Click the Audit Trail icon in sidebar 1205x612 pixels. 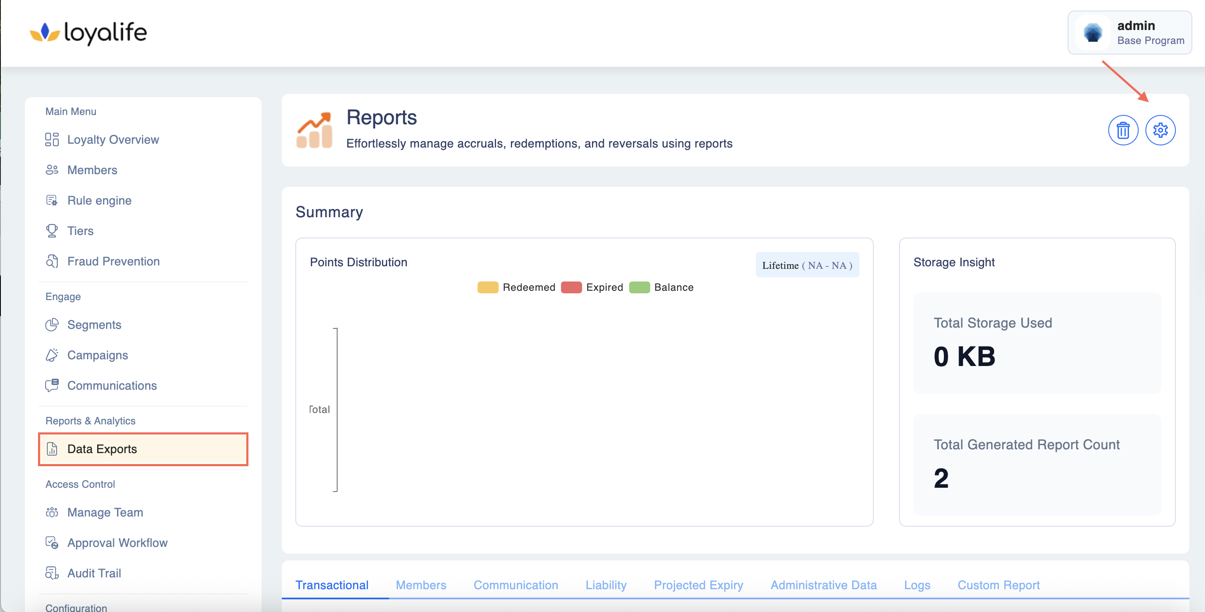pos(52,573)
